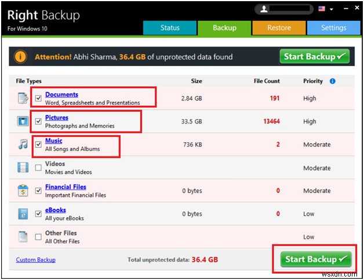Uncheck the Music checkbox
The image size is (364, 280).
coord(38,144)
